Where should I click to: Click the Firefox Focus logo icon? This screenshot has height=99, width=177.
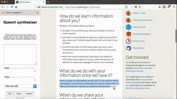coord(129,41)
